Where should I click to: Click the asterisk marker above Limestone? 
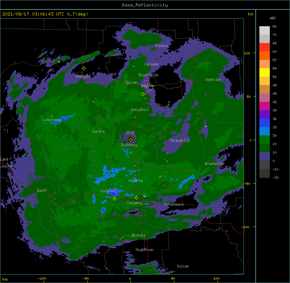click(x=51, y=116)
